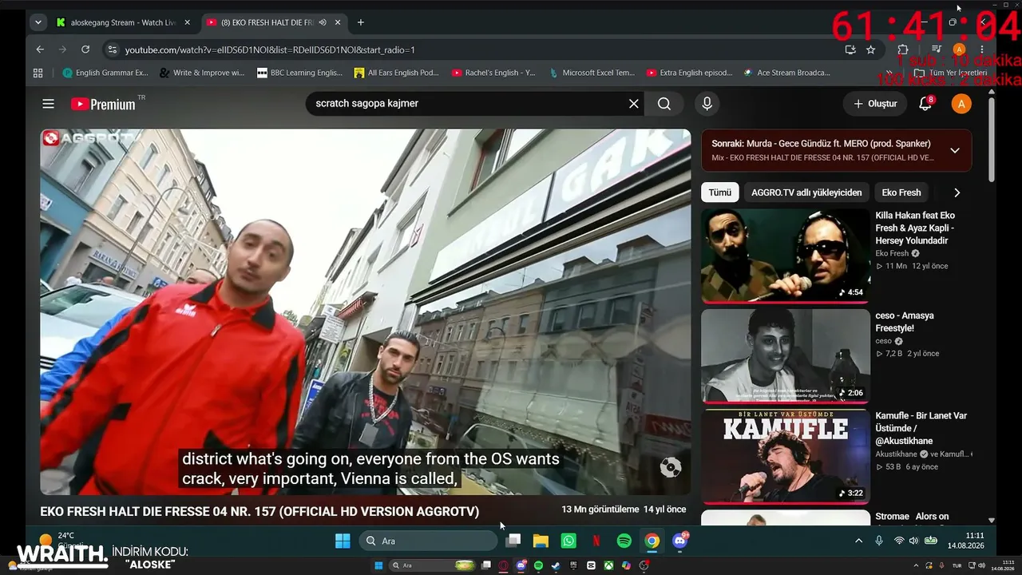
Task: Open the Chrome apps grid shortcut
Action: 38,73
